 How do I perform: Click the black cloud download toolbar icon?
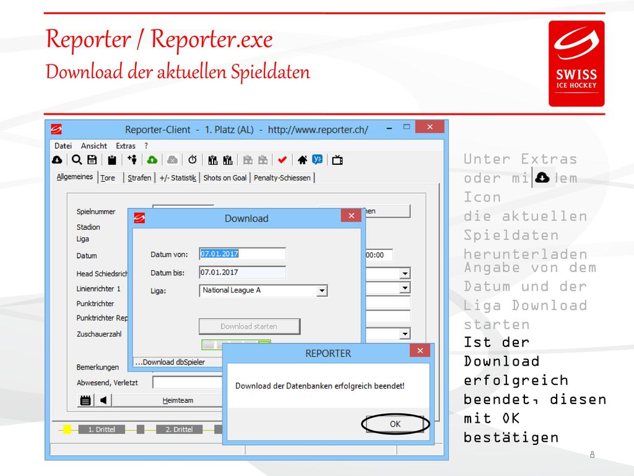[57, 160]
